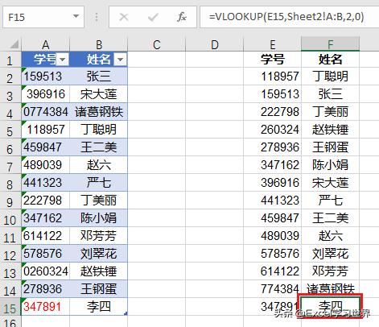
Task: Click the formula bar options dots
Action: [x=97, y=17]
